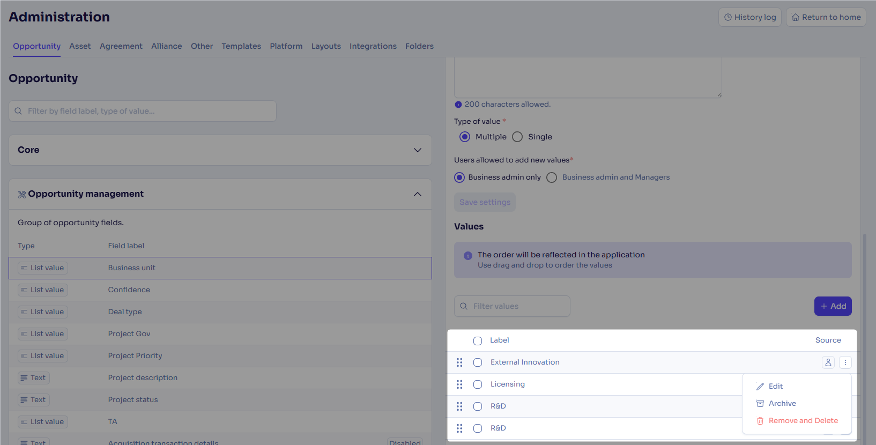Viewport: 876px width, 445px height.
Task: Click the Add value button
Action: tap(833, 306)
